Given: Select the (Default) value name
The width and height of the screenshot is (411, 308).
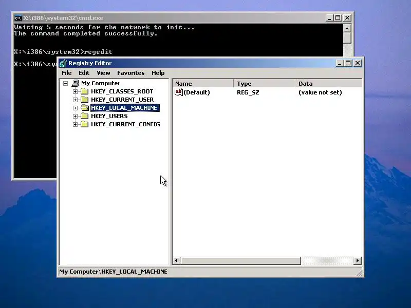Looking at the screenshot, I should [197, 92].
